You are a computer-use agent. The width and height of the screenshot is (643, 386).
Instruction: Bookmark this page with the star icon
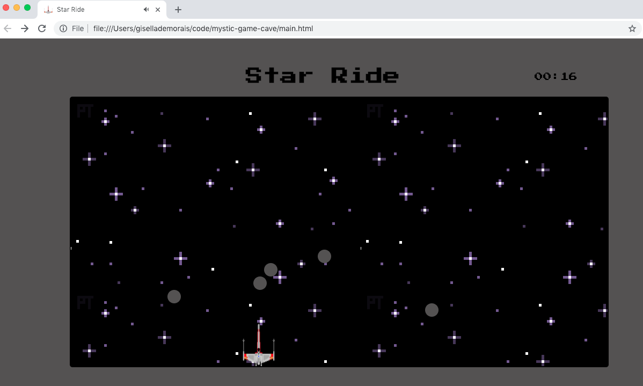pos(632,28)
